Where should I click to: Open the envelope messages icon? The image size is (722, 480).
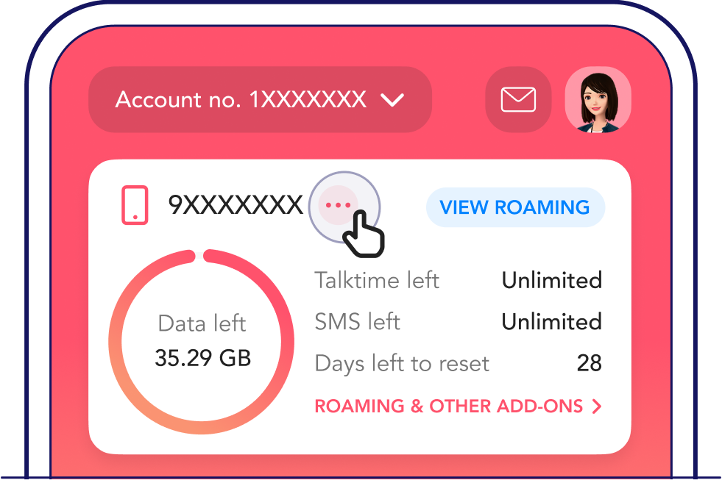(x=518, y=100)
